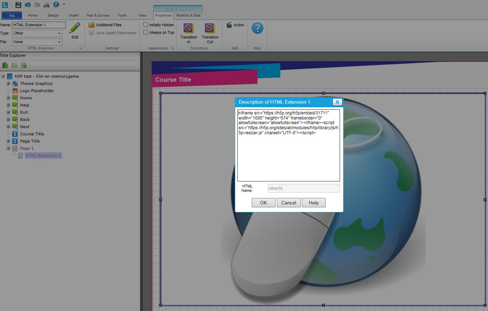Image resolution: width=488 pixels, height=311 pixels.
Task: Expand the Home tree node
Action: (x=8, y=98)
